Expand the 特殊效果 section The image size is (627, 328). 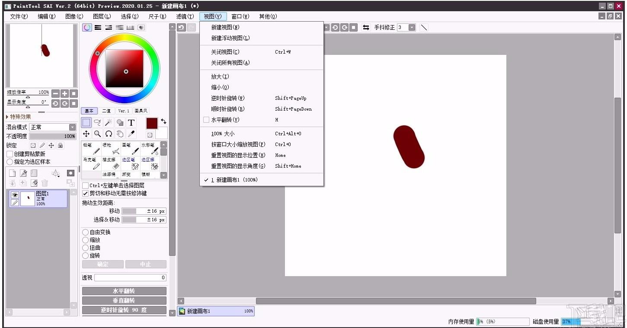tap(18, 117)
